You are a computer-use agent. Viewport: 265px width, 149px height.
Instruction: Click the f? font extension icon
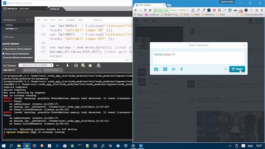198,10
